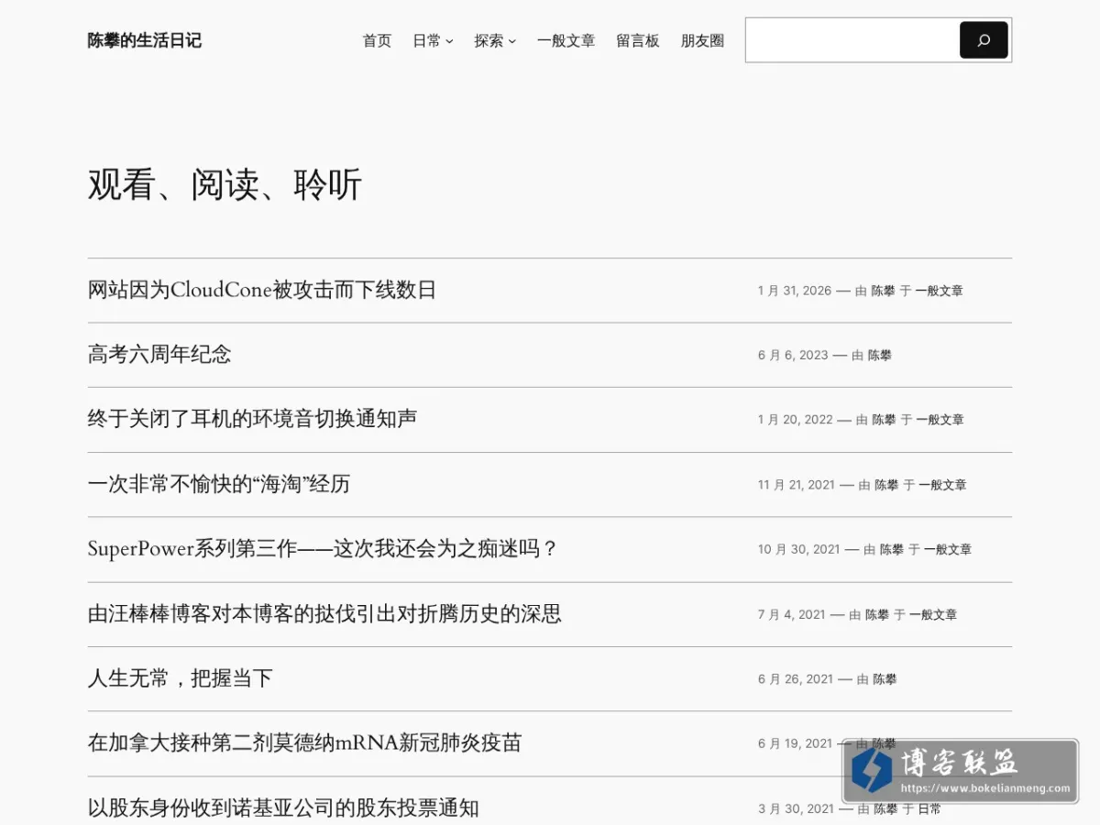Open post 以股东身份收到诺基亚公司的股东投票通知
The width and height of the screenshot is (1100, 825).
283,808
